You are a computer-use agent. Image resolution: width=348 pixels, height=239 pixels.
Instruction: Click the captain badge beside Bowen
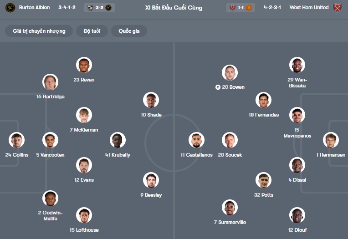click(218, 87)
